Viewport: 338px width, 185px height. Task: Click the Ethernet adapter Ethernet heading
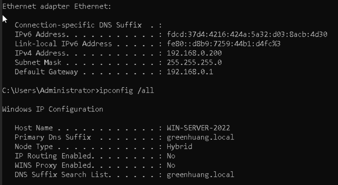pos(57,6)
